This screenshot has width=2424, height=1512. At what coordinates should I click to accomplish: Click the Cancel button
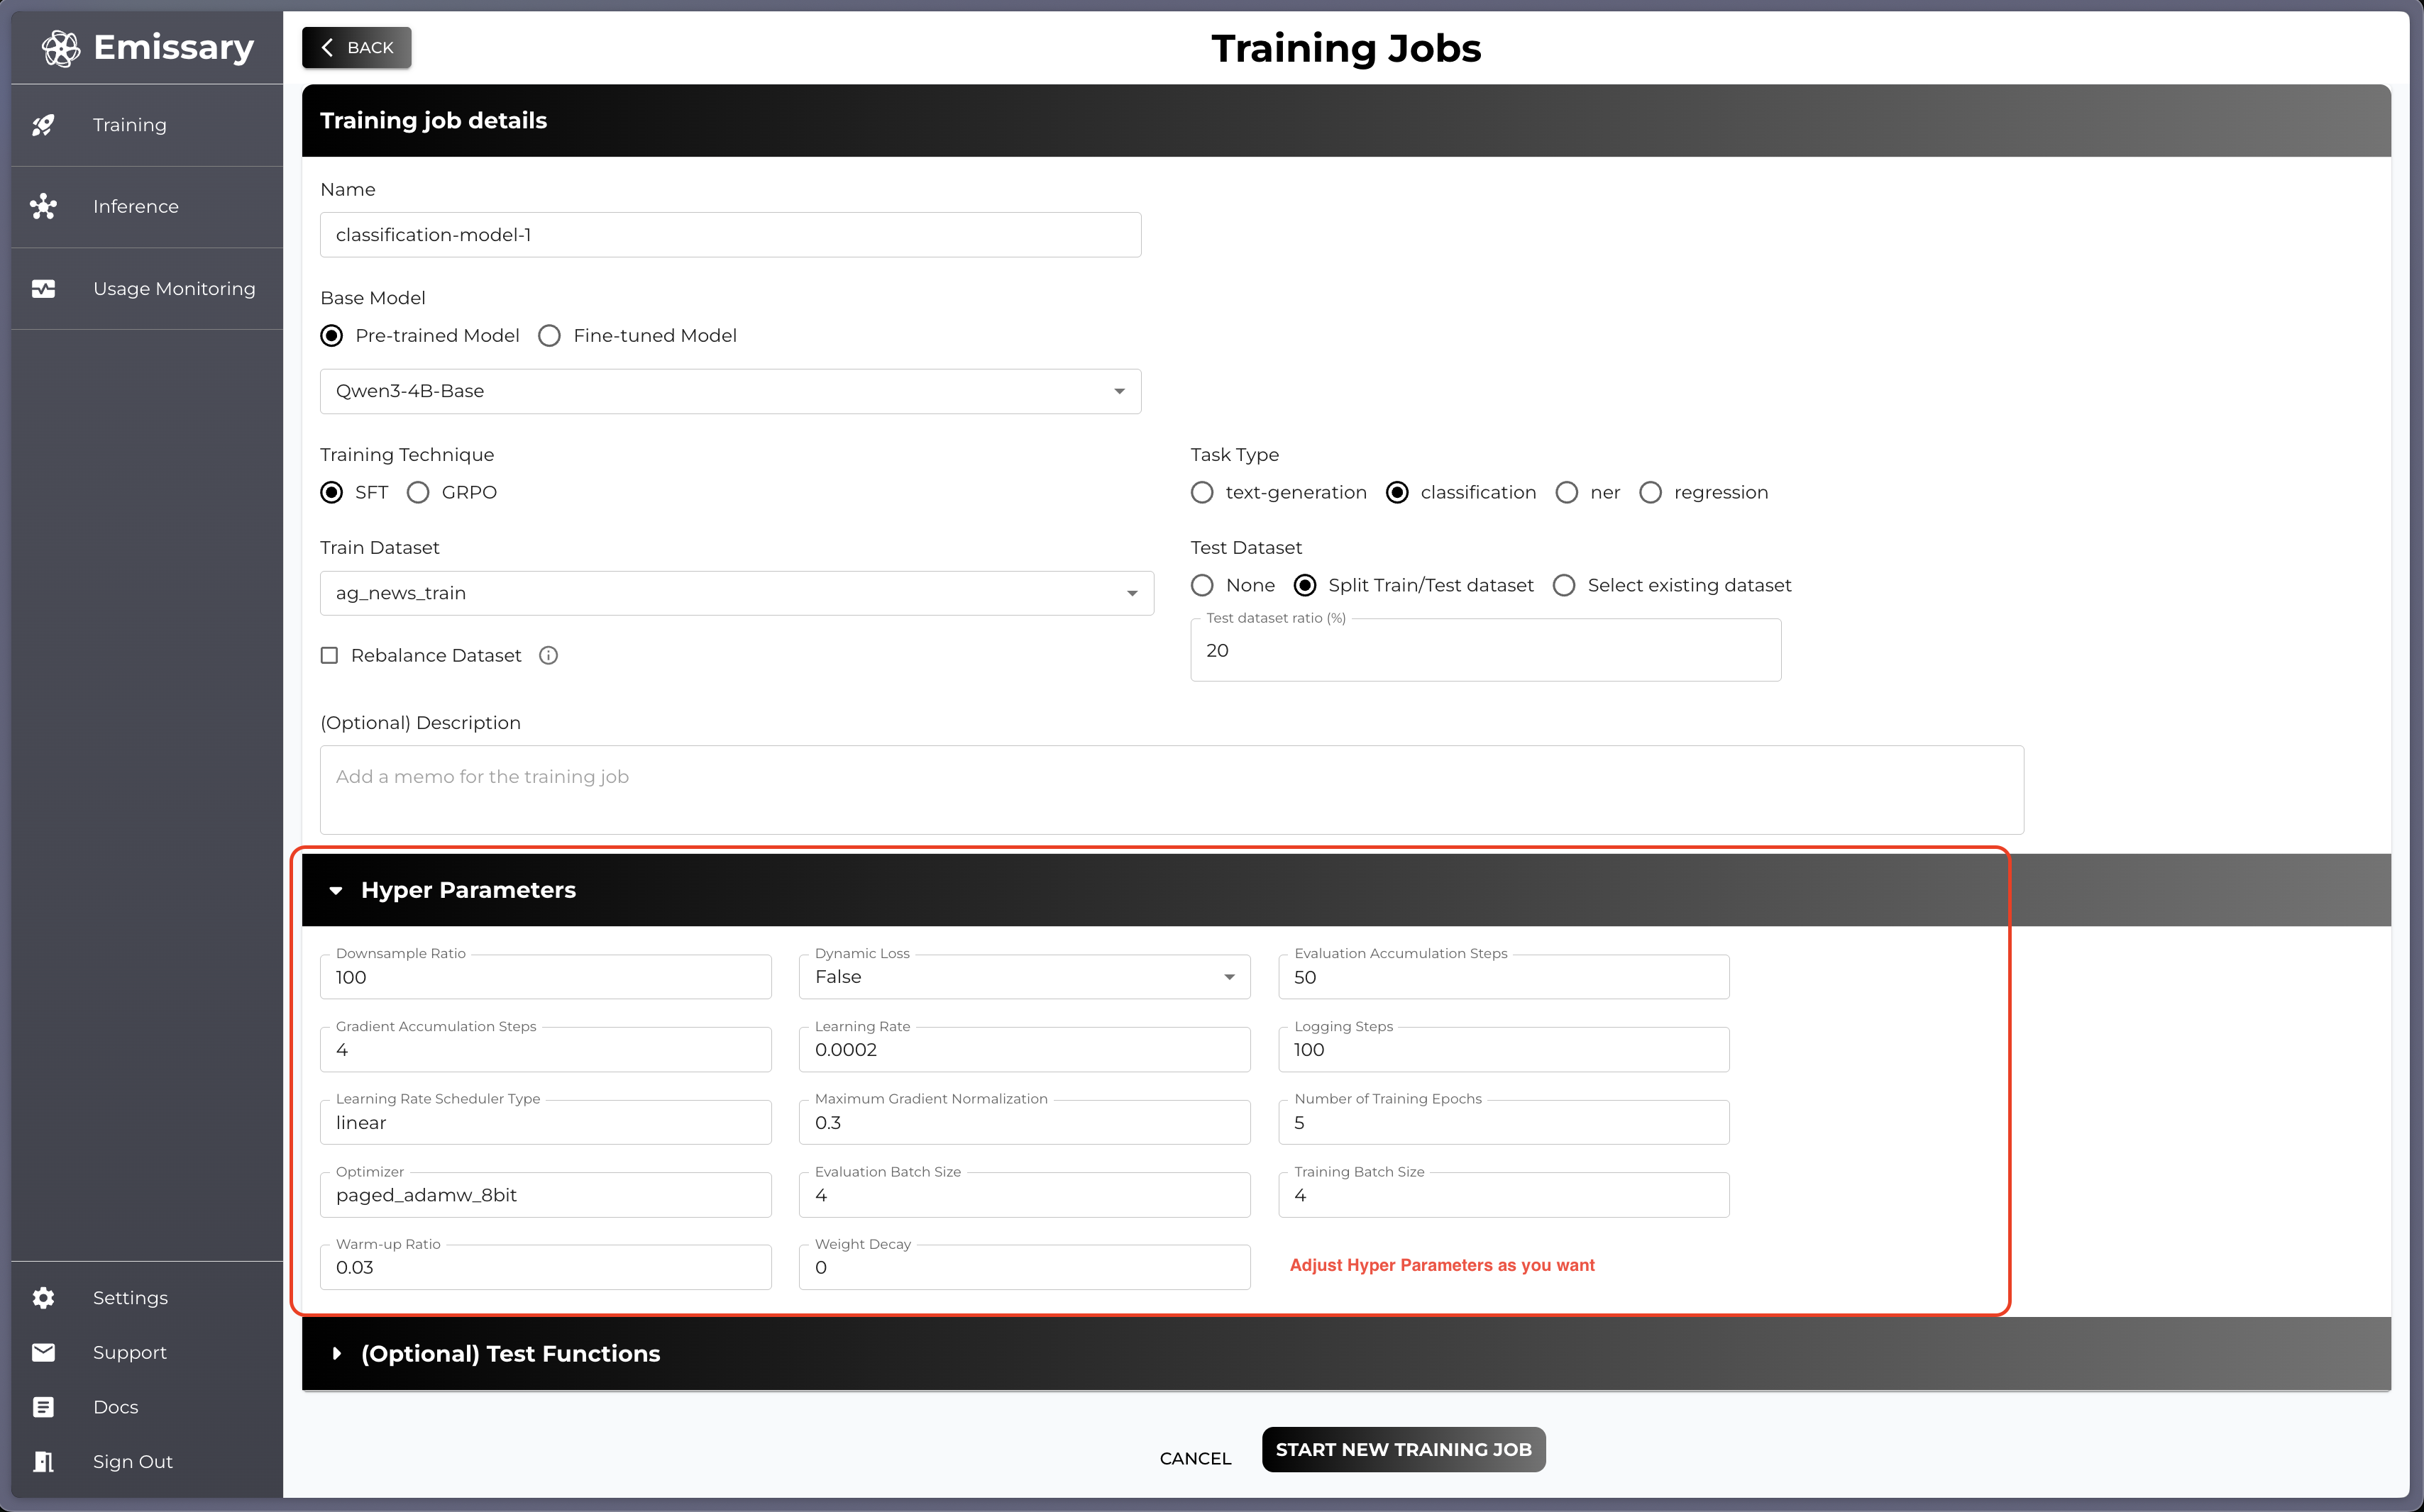1194,1459
